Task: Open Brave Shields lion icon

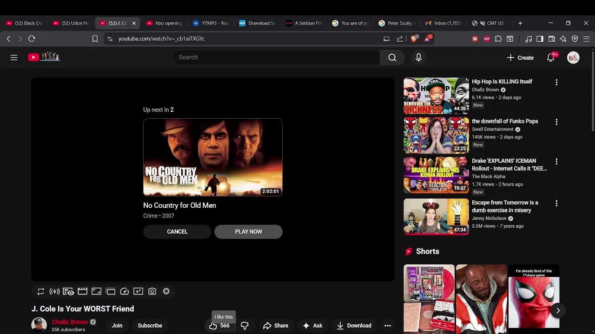Action: click(414, 39)
